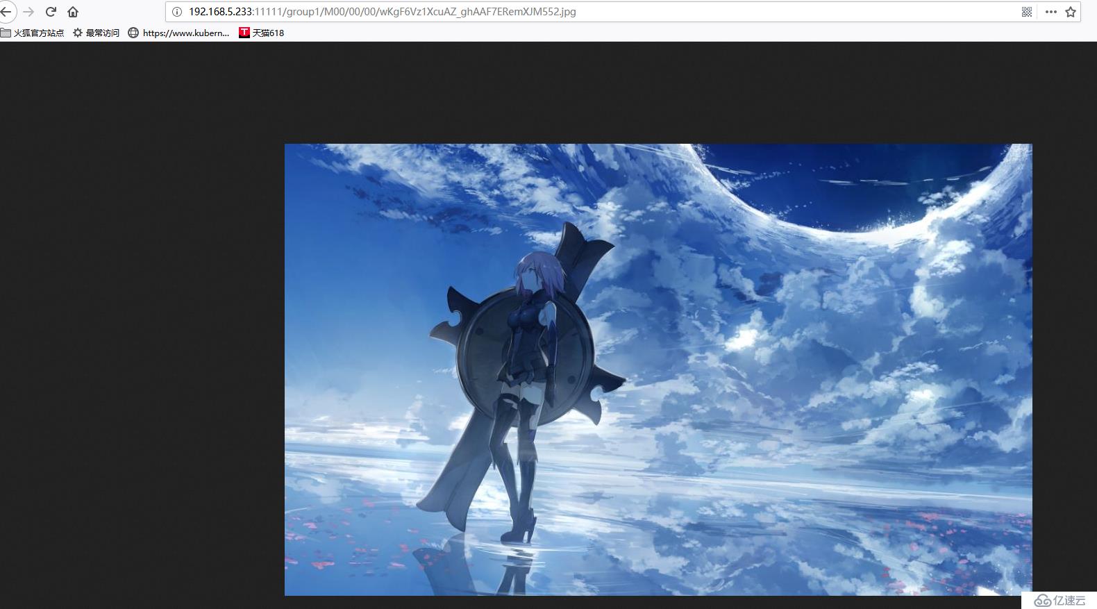Open the home page icon
Screen dimensions: 1097x609
coord(73,12)
